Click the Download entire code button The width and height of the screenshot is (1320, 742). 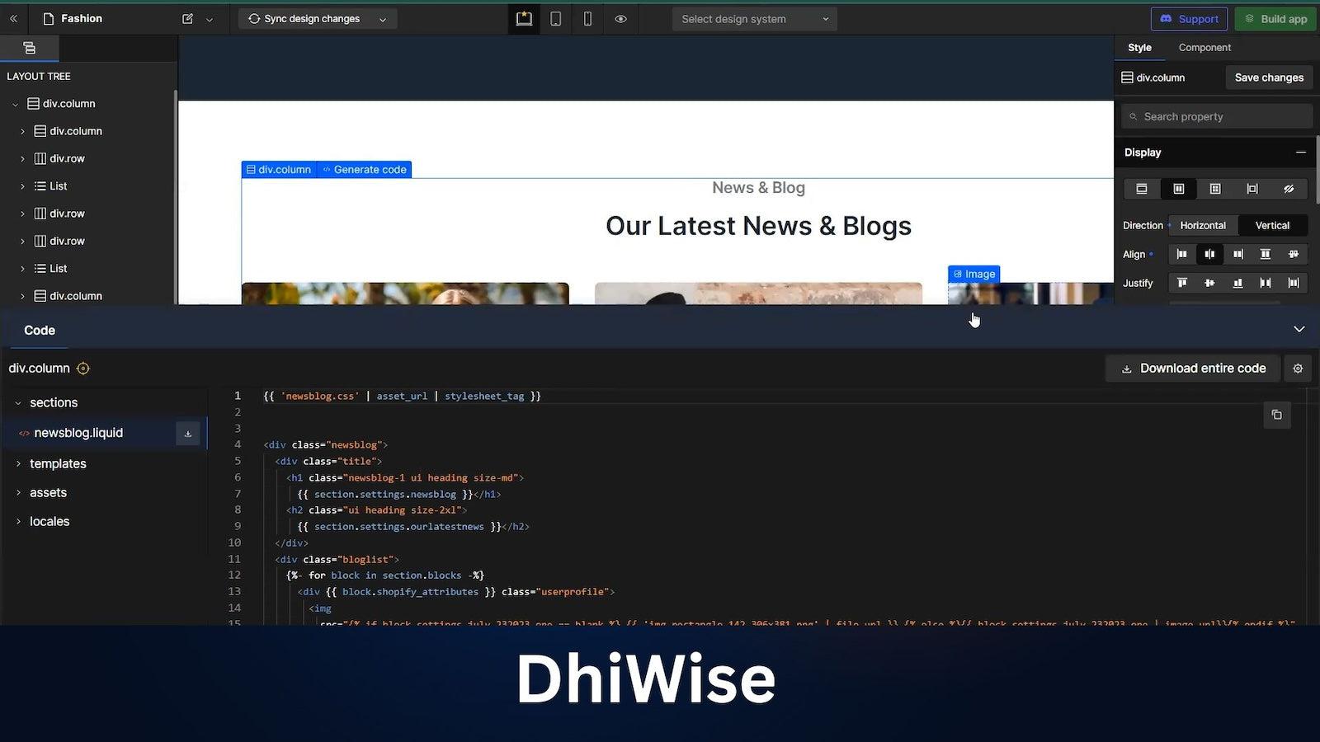[x=1192, y=369]
